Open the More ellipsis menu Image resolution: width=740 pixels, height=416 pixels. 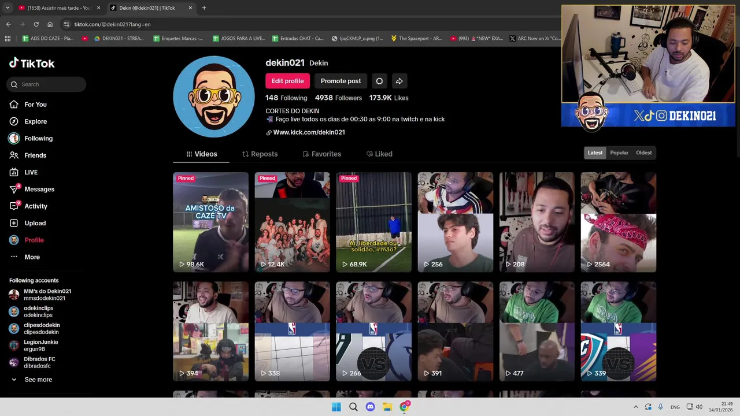(x=14, y=257)
